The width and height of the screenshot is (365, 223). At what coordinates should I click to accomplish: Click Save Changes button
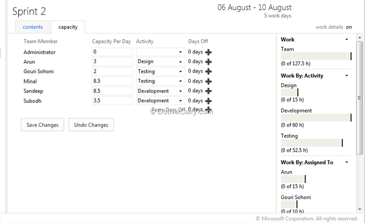[x=42, y=125]
